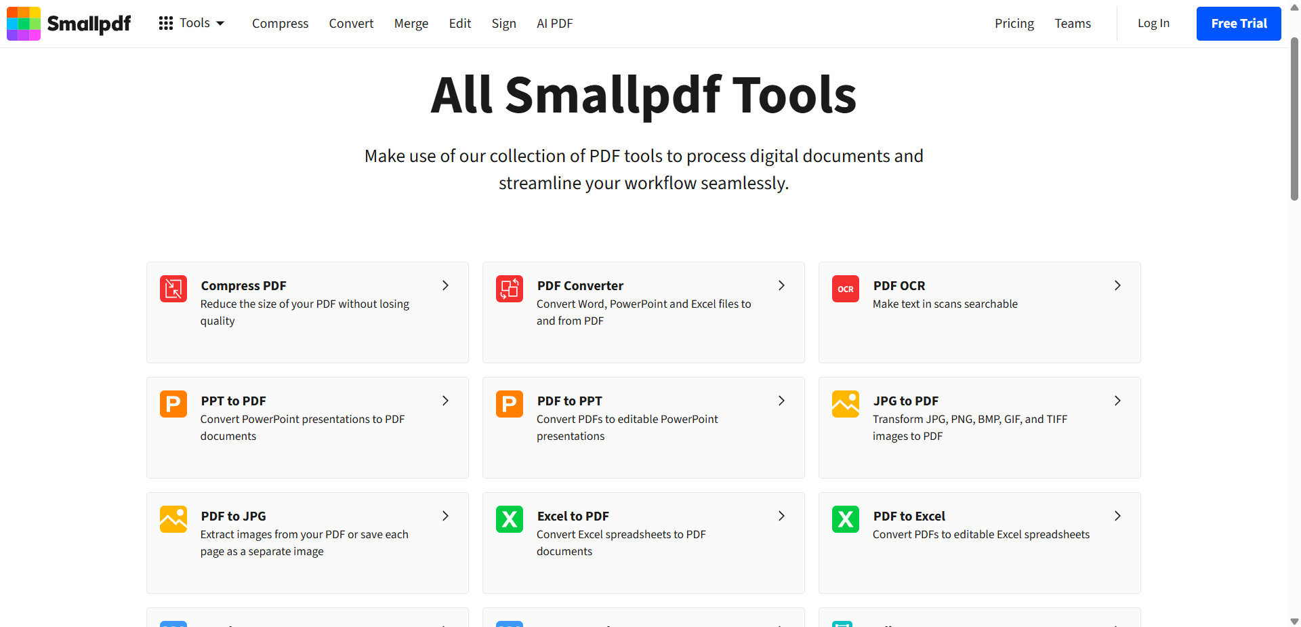This screenshot has width=1301, height=627.
Task: Click the scroll down arrow on scrollbar
Action: coord(1294,621)
